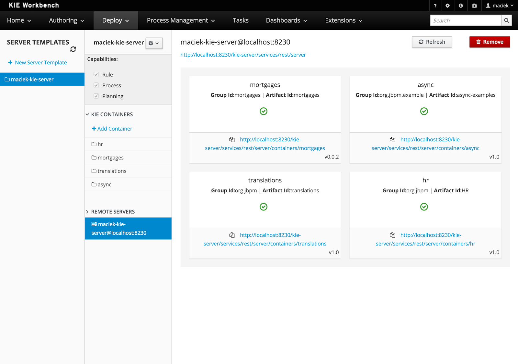Click the translations card title
The width and height of the screenshot is (518, 364).
pos(265,180)
